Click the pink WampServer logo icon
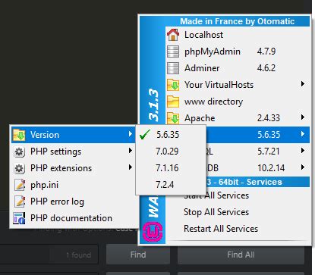 click(x=153, y=232)
